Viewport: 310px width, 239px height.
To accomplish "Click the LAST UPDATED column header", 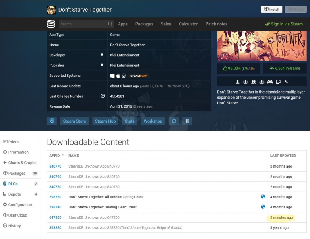I will 283,155.
